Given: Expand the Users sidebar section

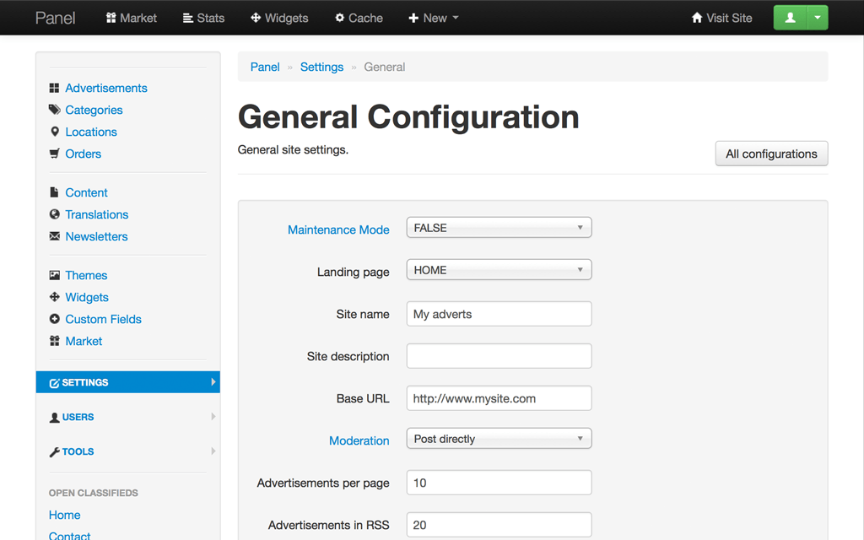Looking at the screenshot, I should [x=128, y=417].
